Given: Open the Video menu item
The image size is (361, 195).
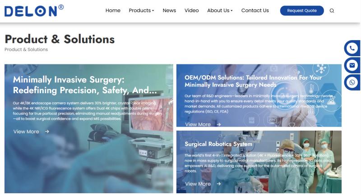Looking at the screenshot, I should (191, 10).
